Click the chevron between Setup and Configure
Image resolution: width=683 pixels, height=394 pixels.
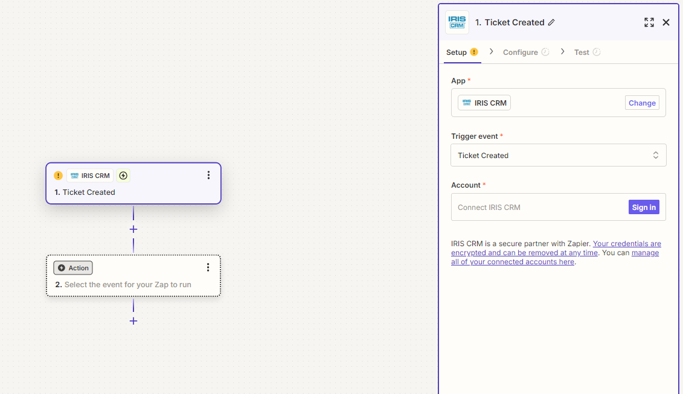(x=492, y=51)
